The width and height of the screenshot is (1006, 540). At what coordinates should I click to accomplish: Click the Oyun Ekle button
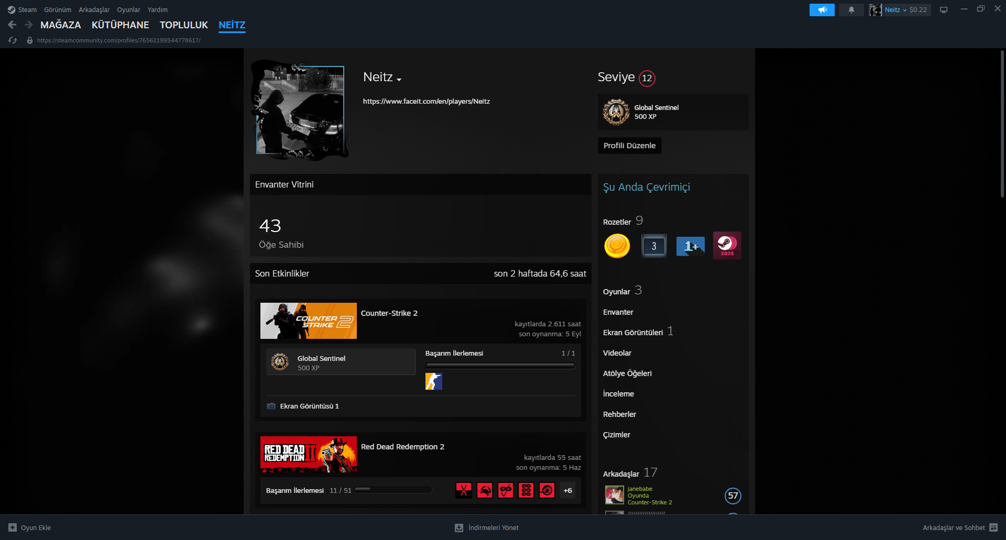coord(30,527)
